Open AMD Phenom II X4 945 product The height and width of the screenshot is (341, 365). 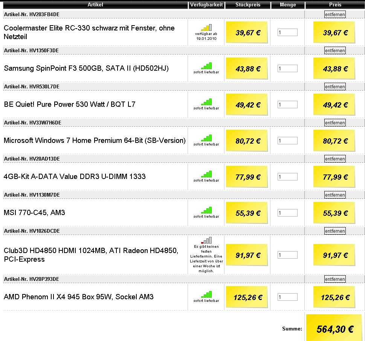pos(79,297)
